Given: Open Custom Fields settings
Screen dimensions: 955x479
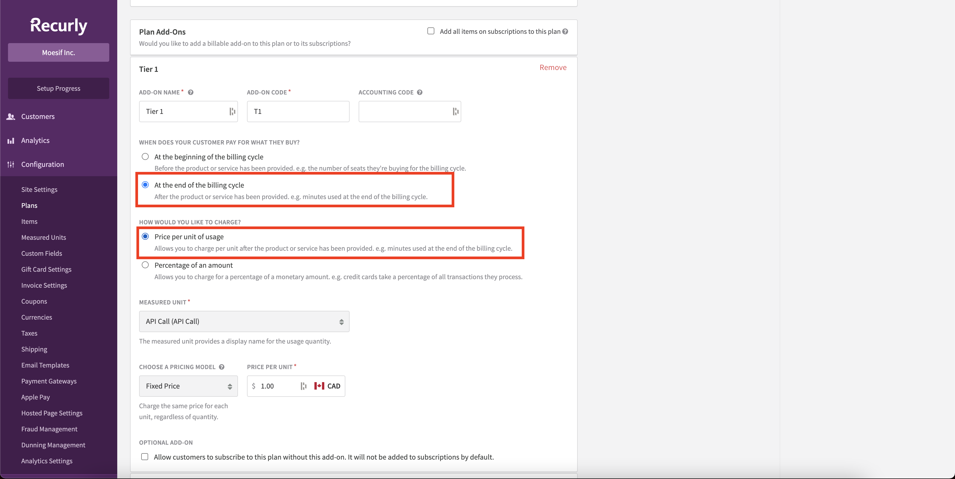Looking at the screenshot, I should click(42, 253).
